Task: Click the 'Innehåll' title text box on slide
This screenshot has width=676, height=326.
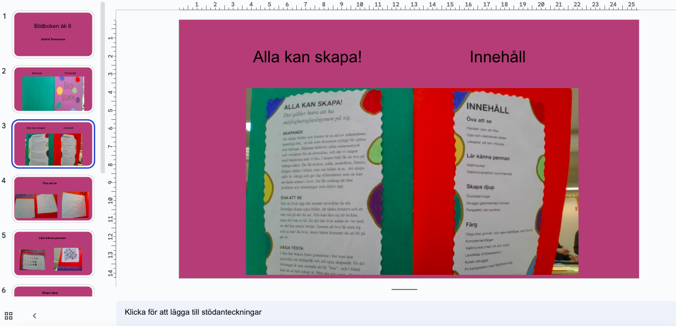Action: coord(497,57)
